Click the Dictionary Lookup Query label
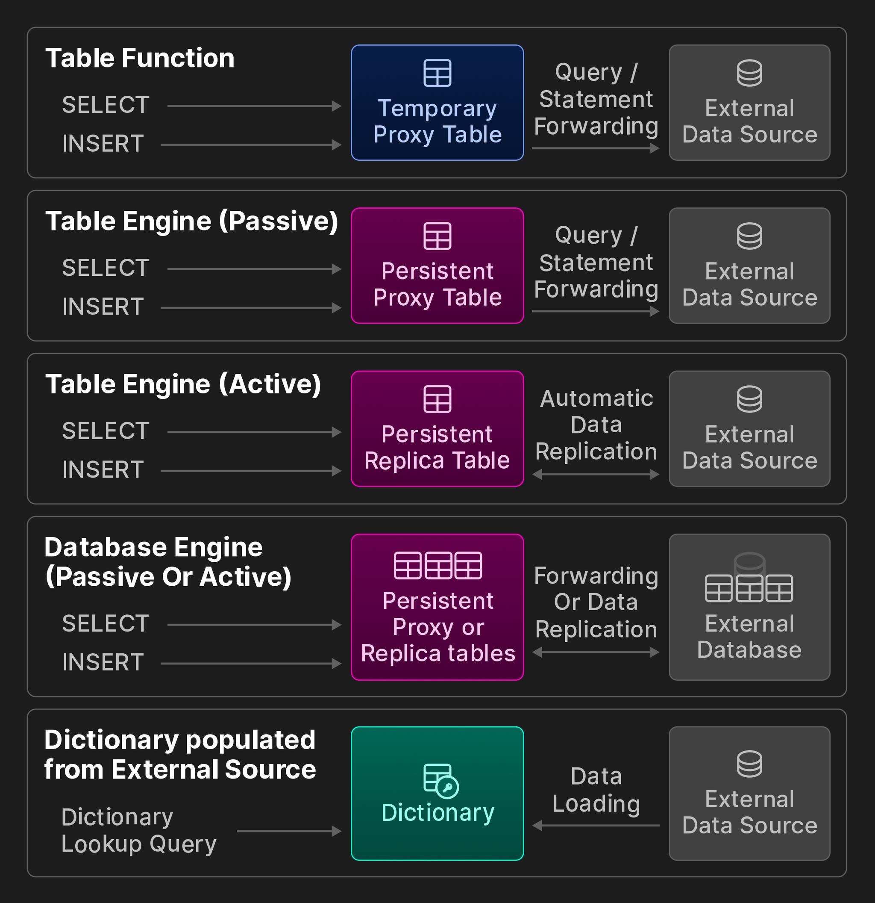Image resolution: width=875 pixels, height=903 pixels. (138, 830)
